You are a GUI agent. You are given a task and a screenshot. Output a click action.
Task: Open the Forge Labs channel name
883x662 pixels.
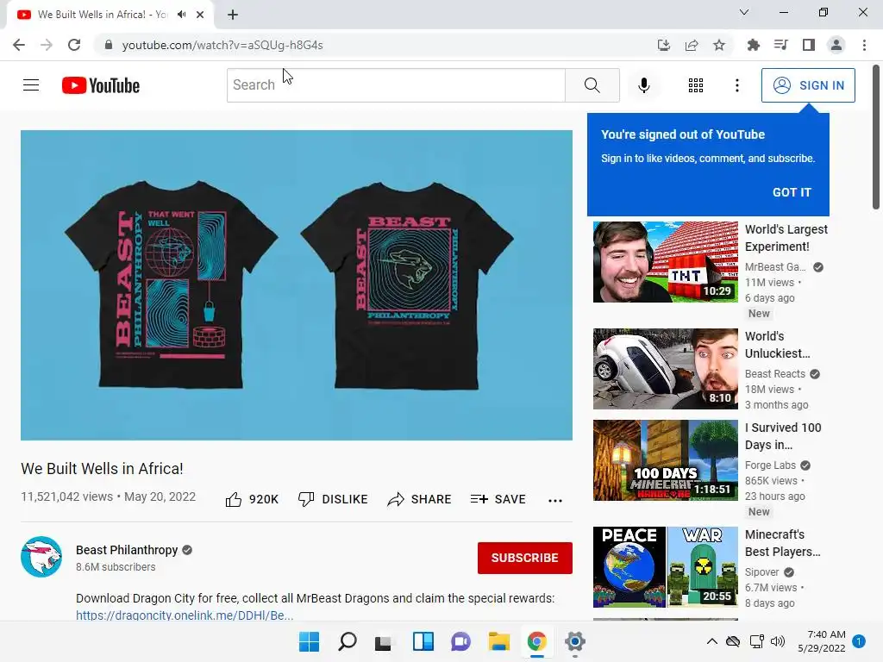pyautogui.click(x=770, y=465)
